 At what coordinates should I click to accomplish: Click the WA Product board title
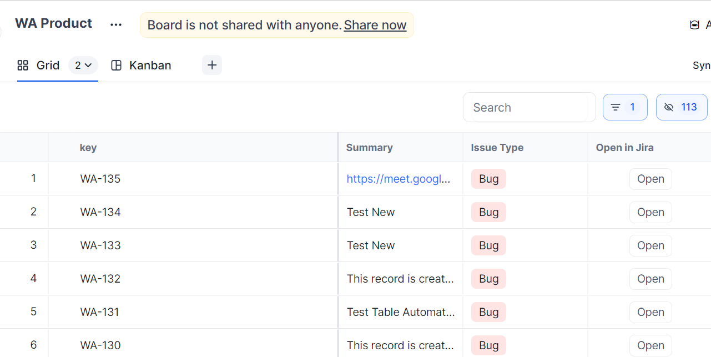(x=53, y=23)
